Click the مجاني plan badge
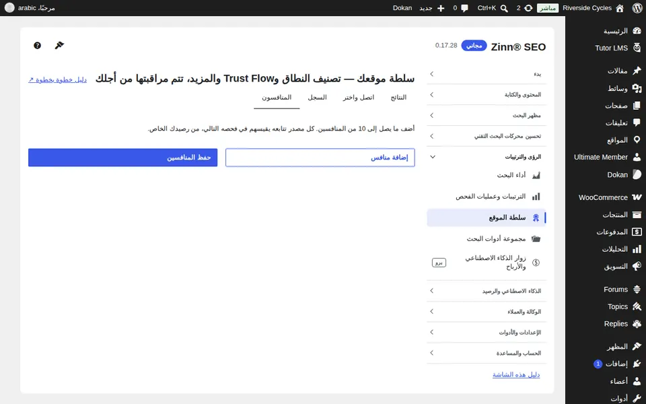 474,45
